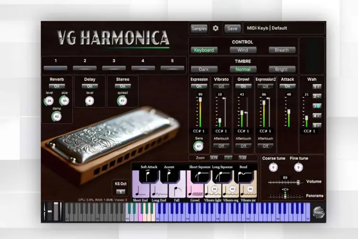Set timbre to Bright

point(282,69)
